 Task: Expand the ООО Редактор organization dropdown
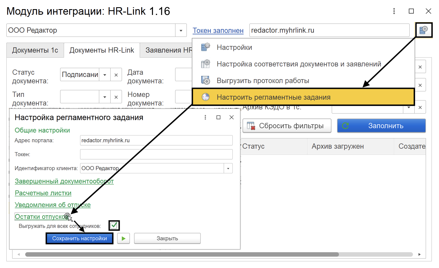pos(181,30)
